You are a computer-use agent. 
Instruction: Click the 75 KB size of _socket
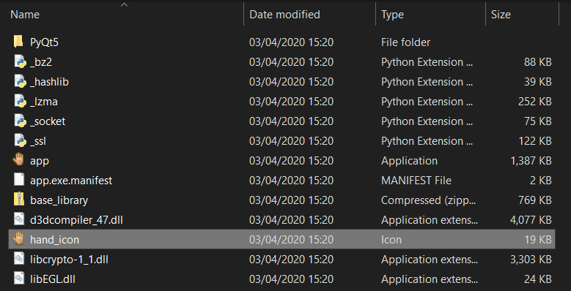pyautogui.click(x=538, y=121)
